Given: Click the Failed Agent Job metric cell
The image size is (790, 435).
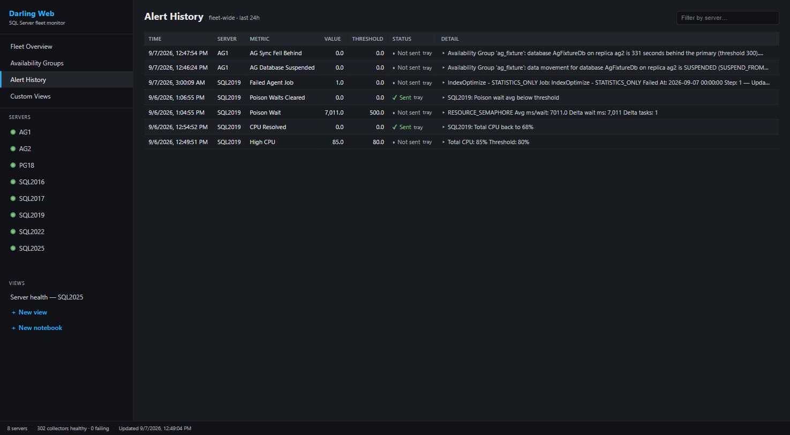Looking at the screenshot, I should (x=272, y=82).
